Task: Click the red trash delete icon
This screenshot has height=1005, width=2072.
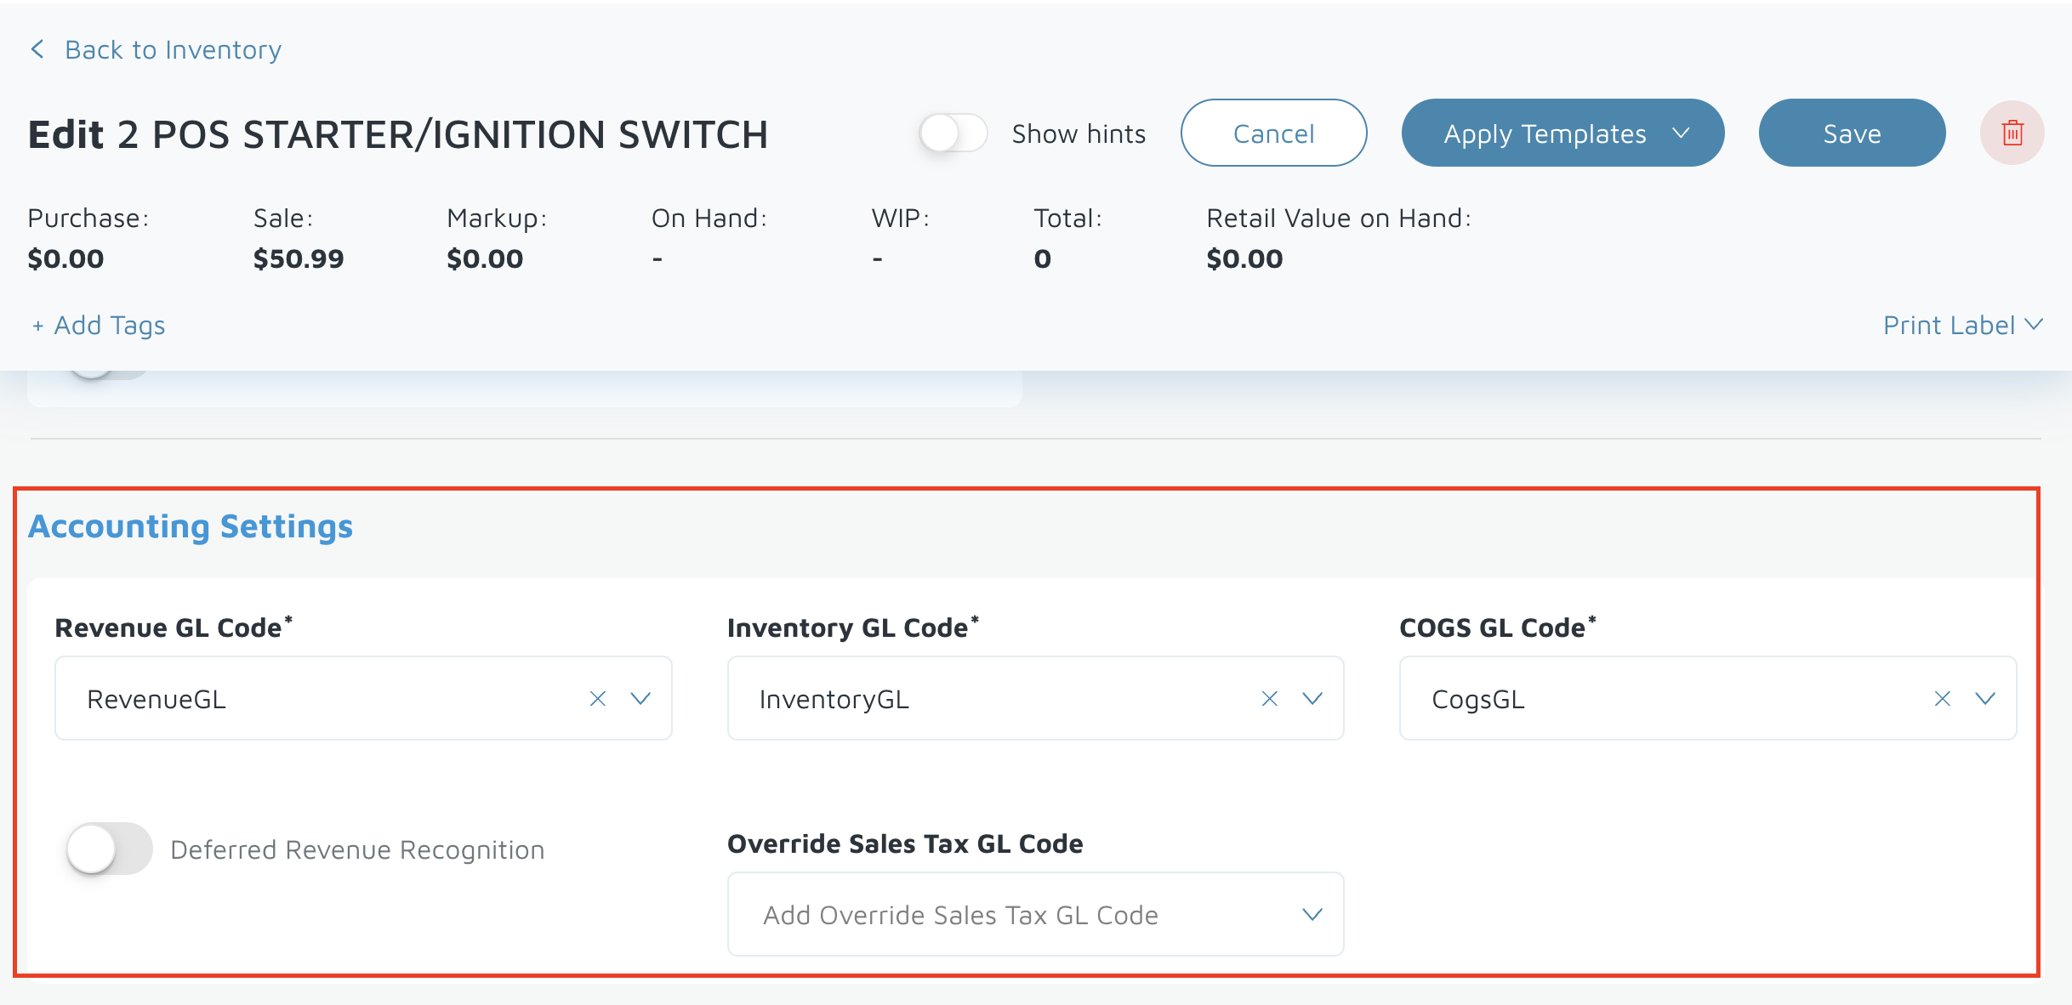Action: click(2012, 133)
